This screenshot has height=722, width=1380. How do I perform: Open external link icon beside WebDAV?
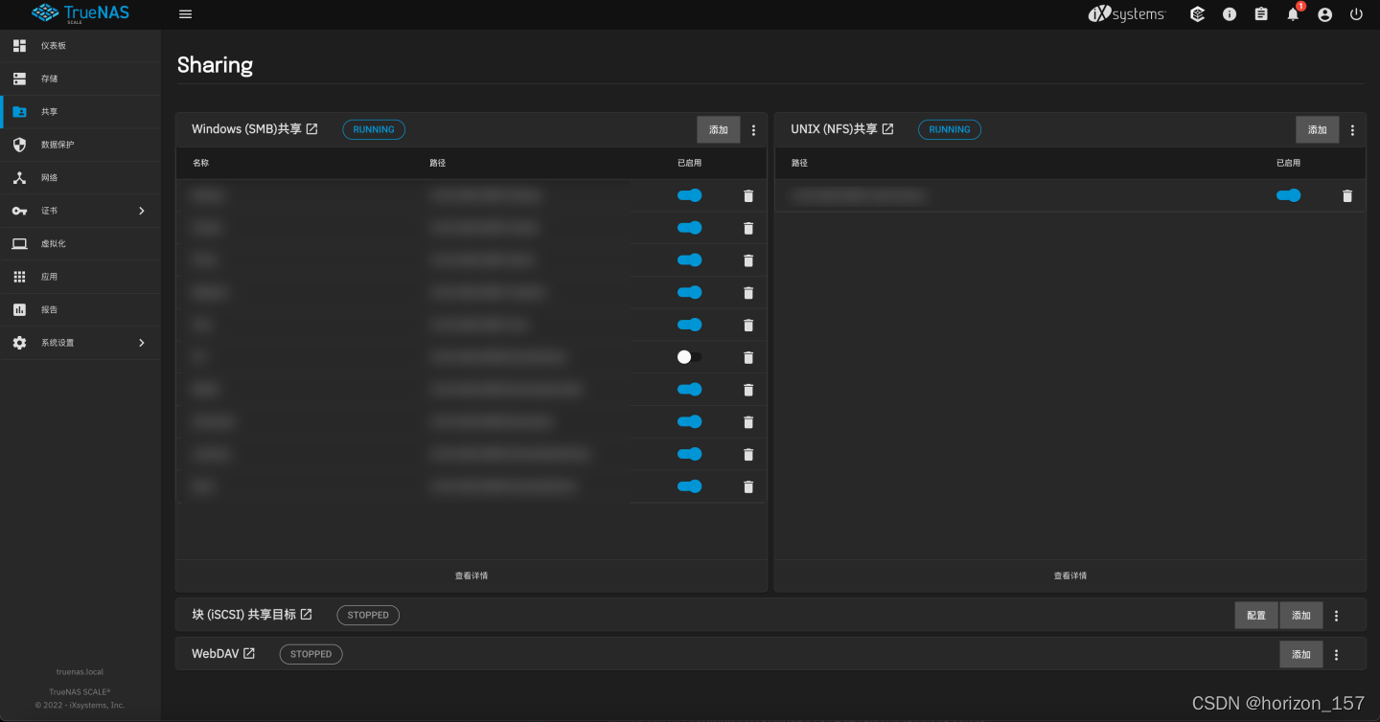(249, 654)
